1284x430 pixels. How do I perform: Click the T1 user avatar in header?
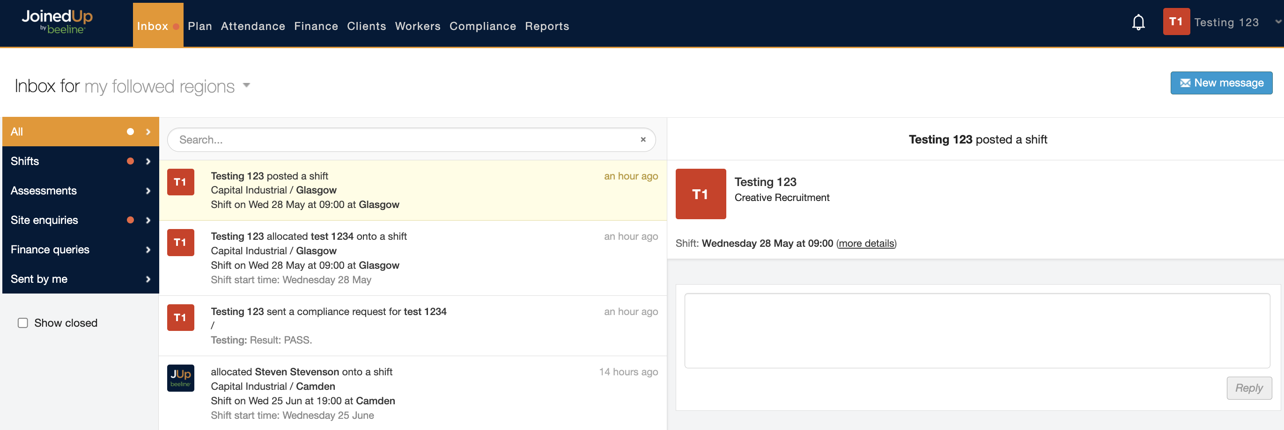pyautogui.click(x=1176, y=22)
